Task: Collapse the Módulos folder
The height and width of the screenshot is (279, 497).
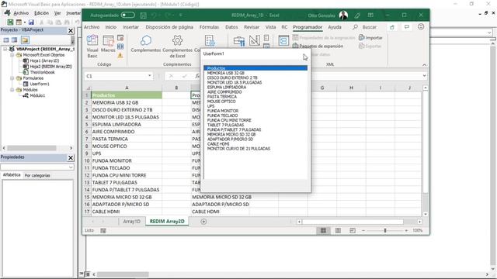Action: tap(12, 90)
